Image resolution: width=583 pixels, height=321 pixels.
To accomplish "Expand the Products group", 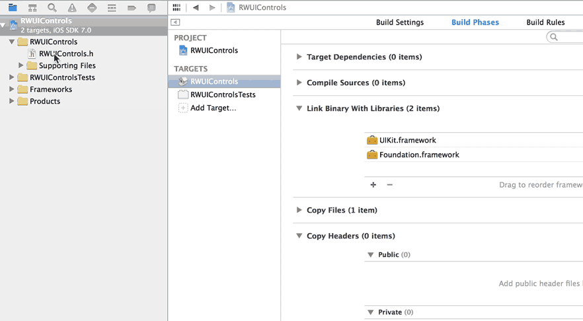I will coord(11,101).
